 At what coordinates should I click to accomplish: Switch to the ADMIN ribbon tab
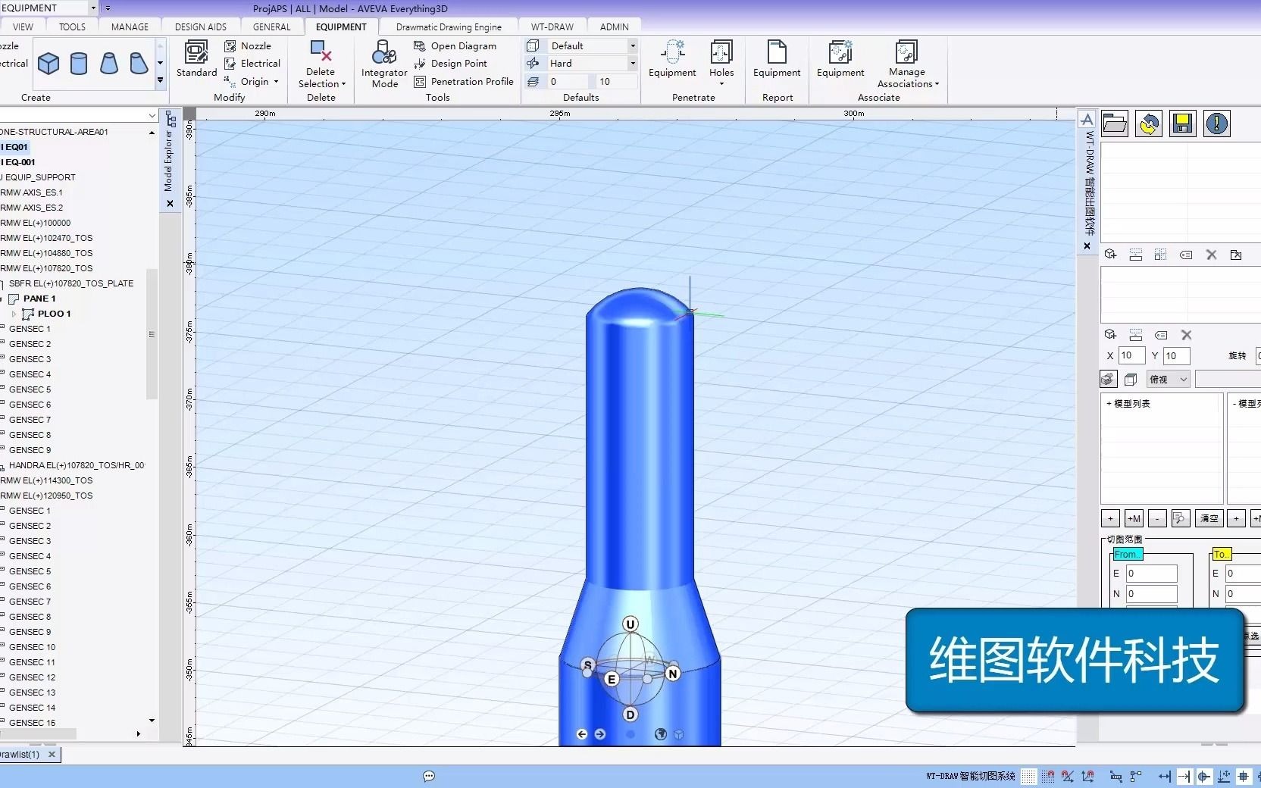click(x=614, y=26)
